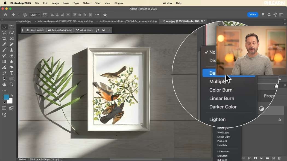Open the Filter menu
287x161 pixels.
click(x=98, y=3)
